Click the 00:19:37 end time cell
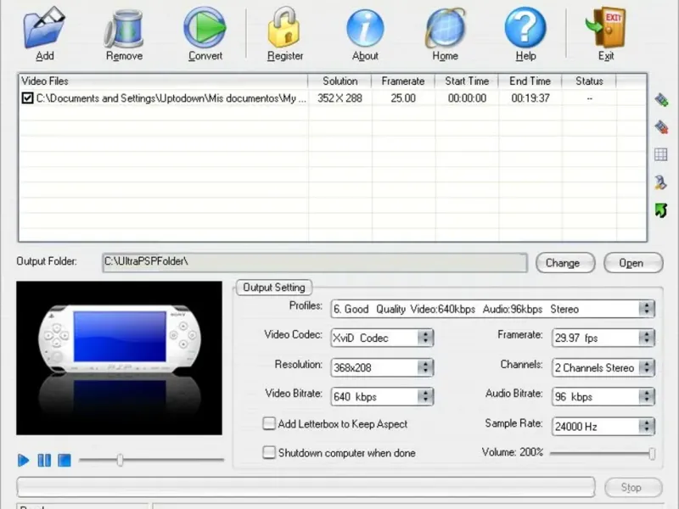 point(530,98)
